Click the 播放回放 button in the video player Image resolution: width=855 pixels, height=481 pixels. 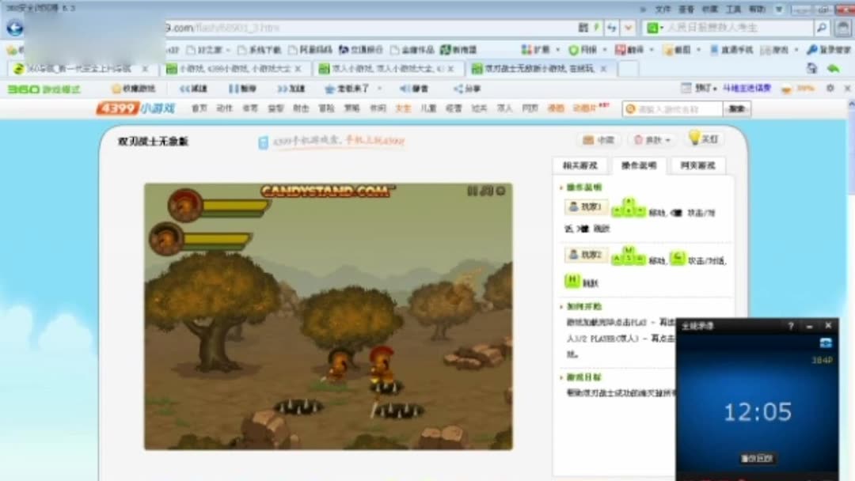click(756, 457)
